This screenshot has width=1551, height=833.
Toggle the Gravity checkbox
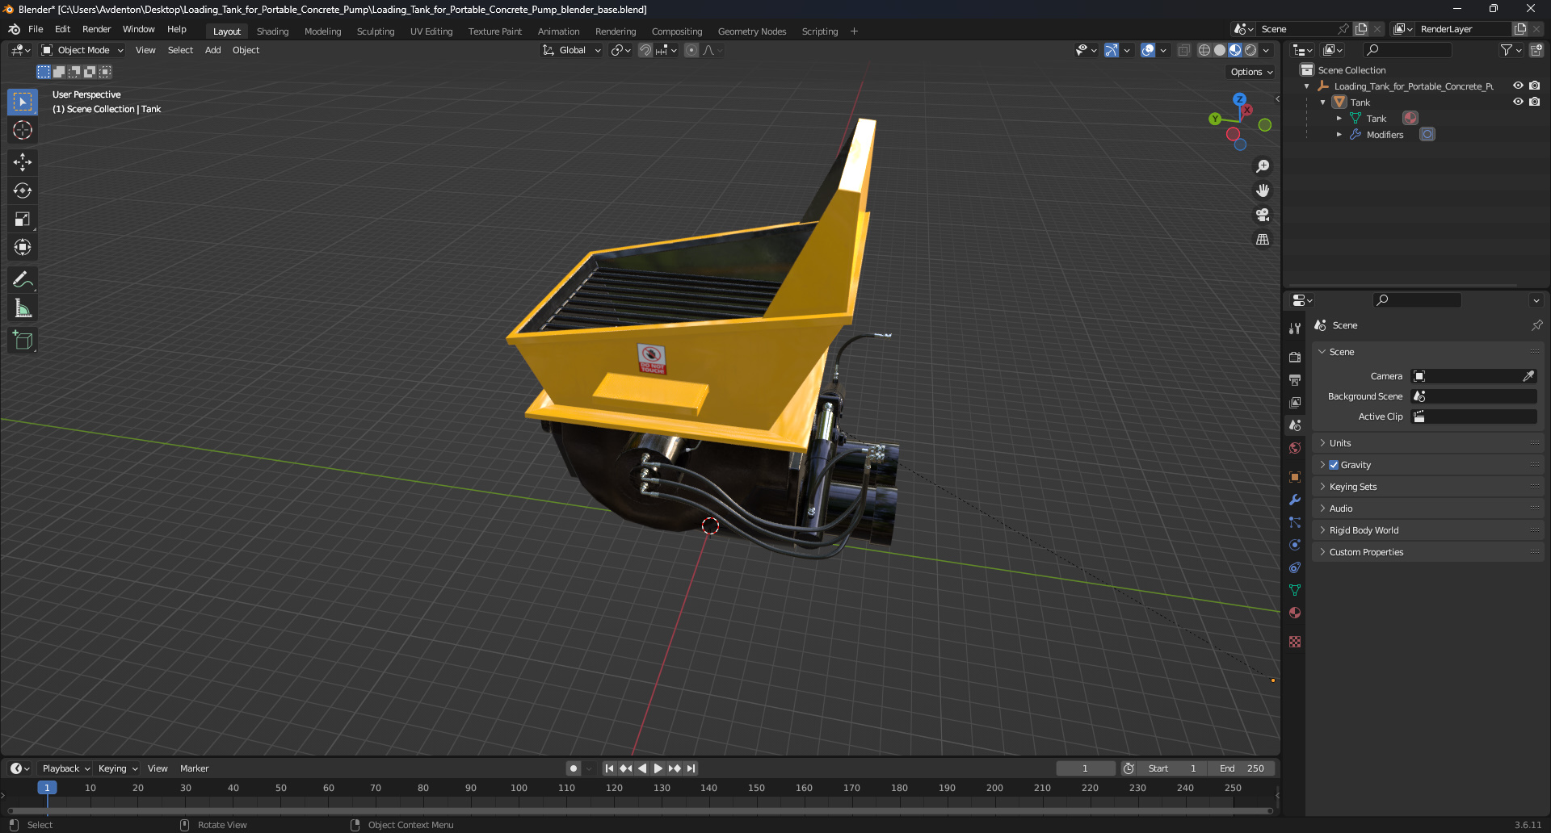1334,465
